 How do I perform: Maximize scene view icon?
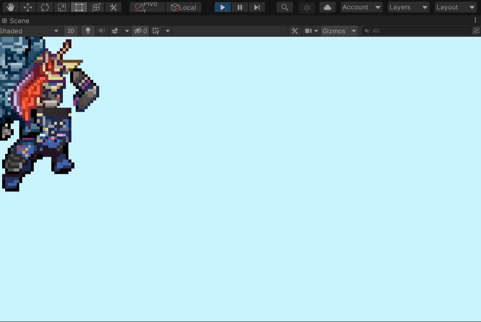476,31
